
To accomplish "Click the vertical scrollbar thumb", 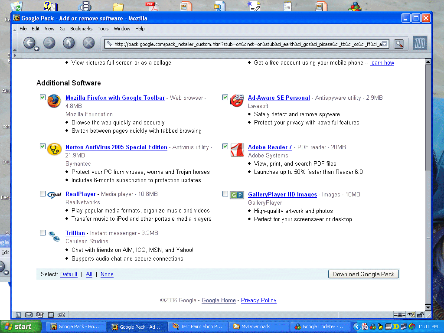I will point(428,237).
